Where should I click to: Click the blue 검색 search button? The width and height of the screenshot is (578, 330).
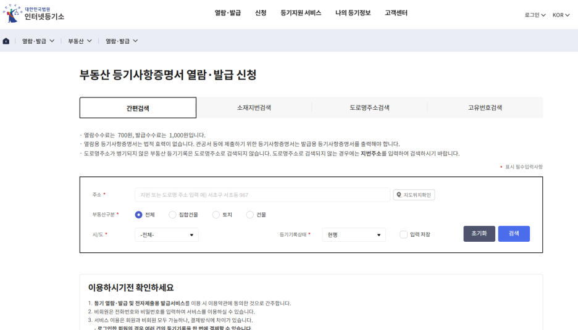tap(514, 234)
